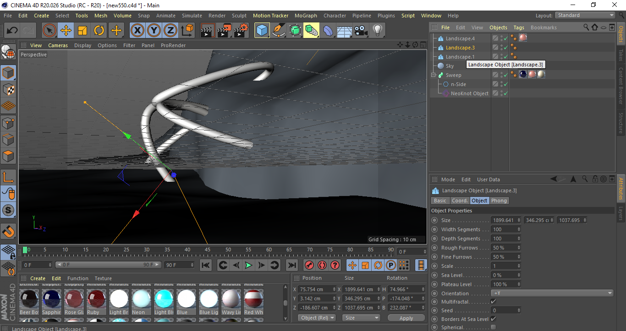
Task: Open the Size mode dropdown
Action: click(x=362, y=318)
